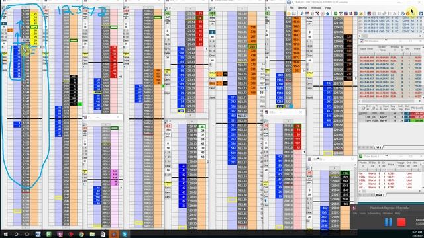Open Google Chrome from the taskbar
The height and width of the screenshot is (238, 424).
81,234
